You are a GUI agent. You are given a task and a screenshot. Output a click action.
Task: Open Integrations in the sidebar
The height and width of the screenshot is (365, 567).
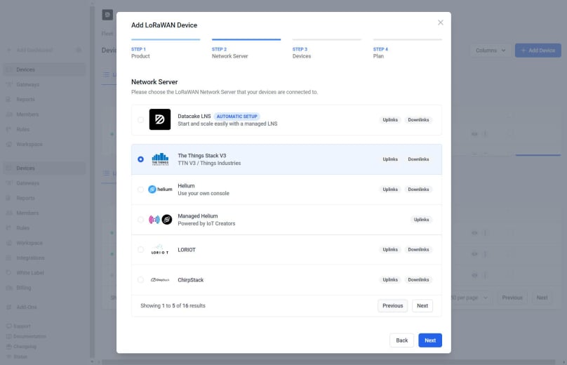pos(30,258)
